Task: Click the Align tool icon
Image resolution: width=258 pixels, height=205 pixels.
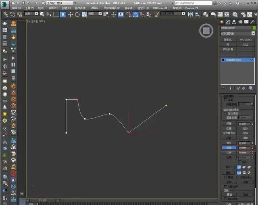Action: [x=197, y=15]
